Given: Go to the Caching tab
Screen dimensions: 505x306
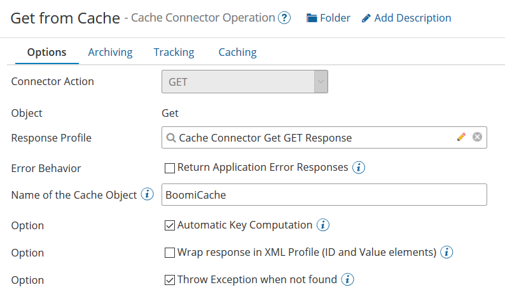Looking at the screenshot, I should [237, 52].
